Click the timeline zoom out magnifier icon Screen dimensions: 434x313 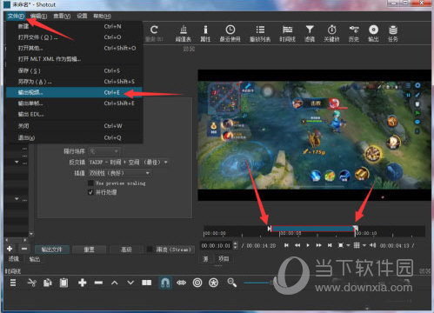point(232,283)
